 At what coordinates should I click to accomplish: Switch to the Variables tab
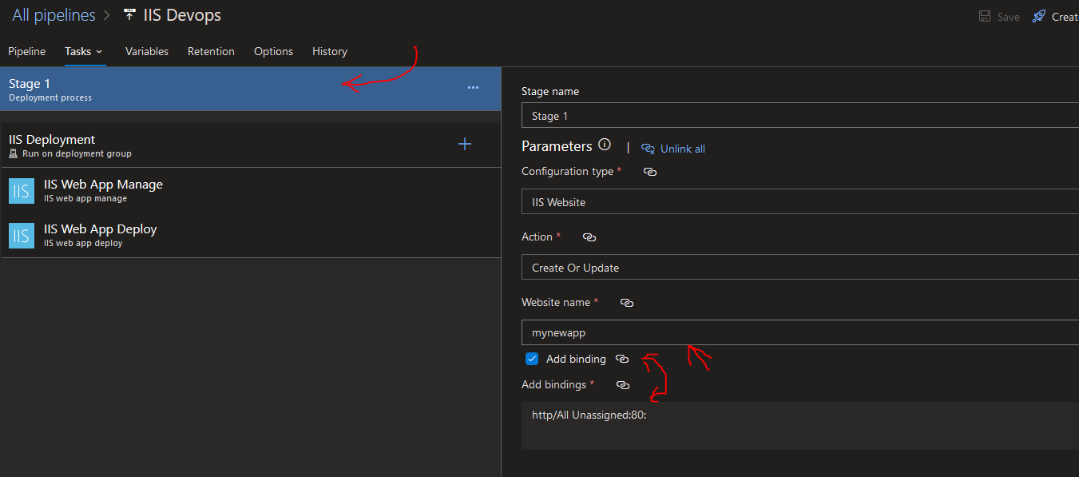[146, 51]
